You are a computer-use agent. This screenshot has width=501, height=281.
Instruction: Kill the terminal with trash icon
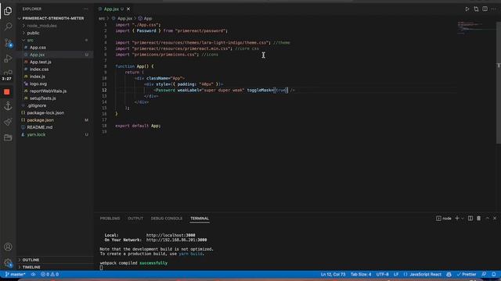pos(478,219)
